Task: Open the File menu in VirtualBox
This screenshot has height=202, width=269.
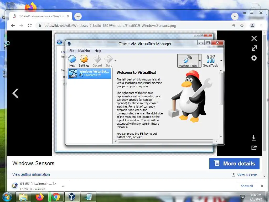Action: click(72, 51)
